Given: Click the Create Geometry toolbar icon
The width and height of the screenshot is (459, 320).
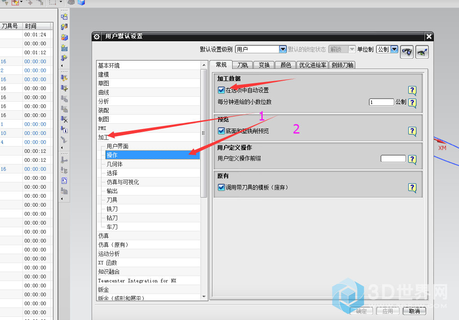Looking at the screenshot, I should (64, 37).
